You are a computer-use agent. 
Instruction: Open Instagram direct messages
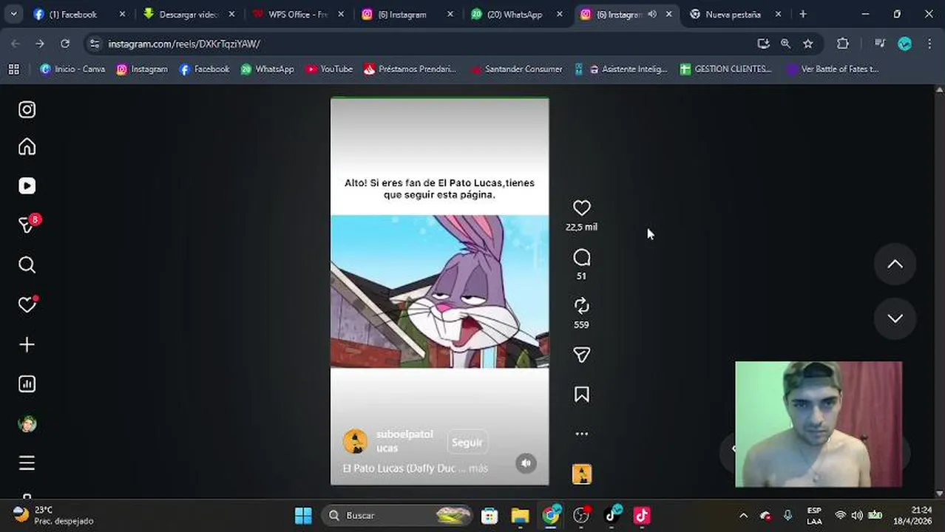point(27,225)
